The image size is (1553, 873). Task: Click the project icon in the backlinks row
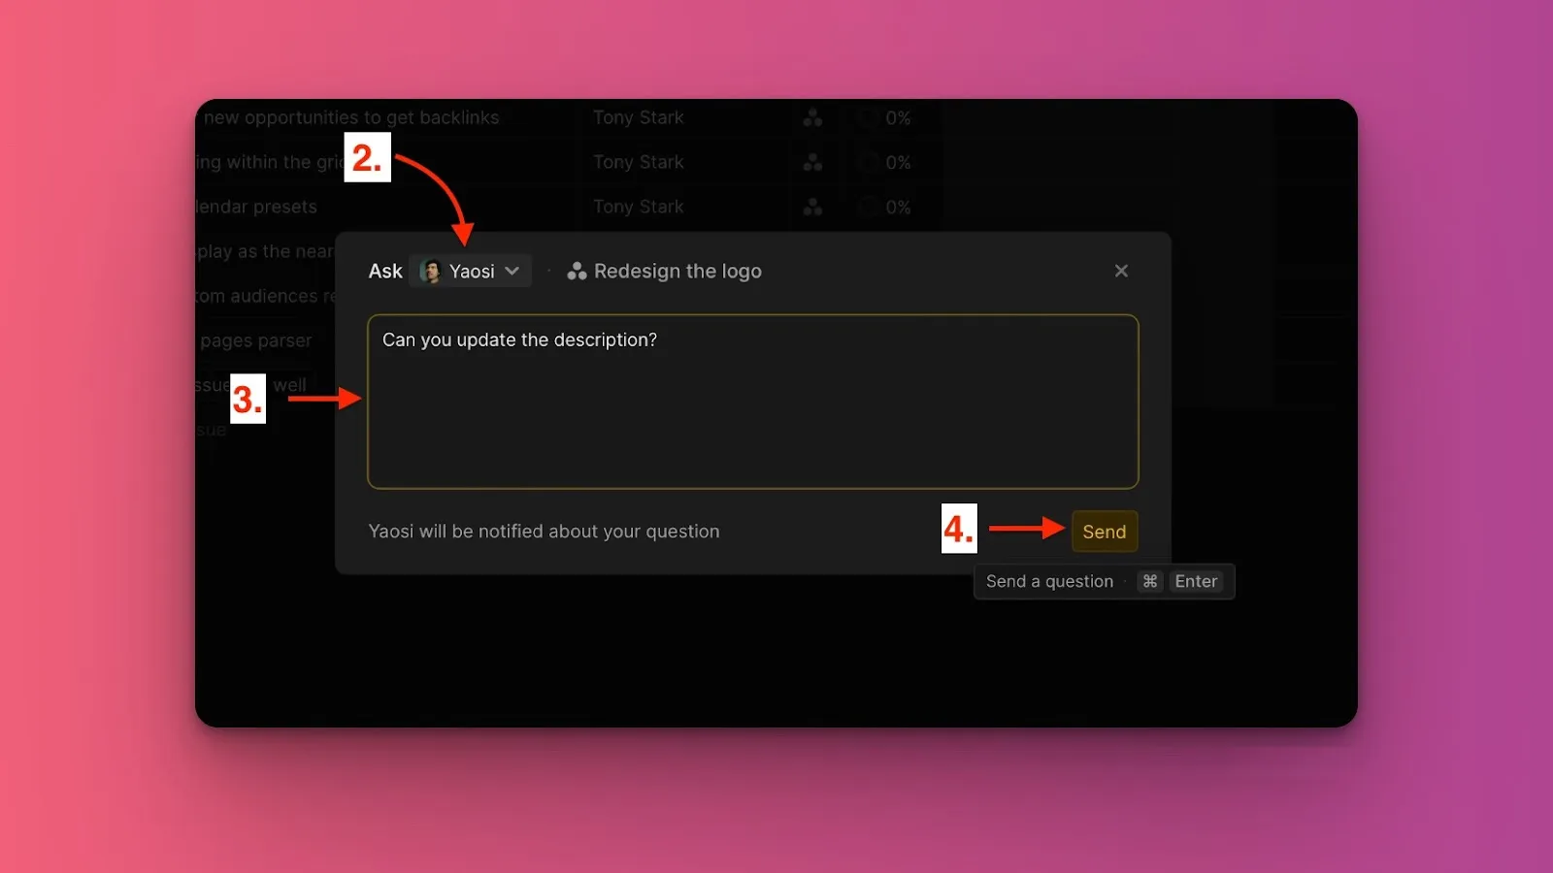[x=812, y=118]
